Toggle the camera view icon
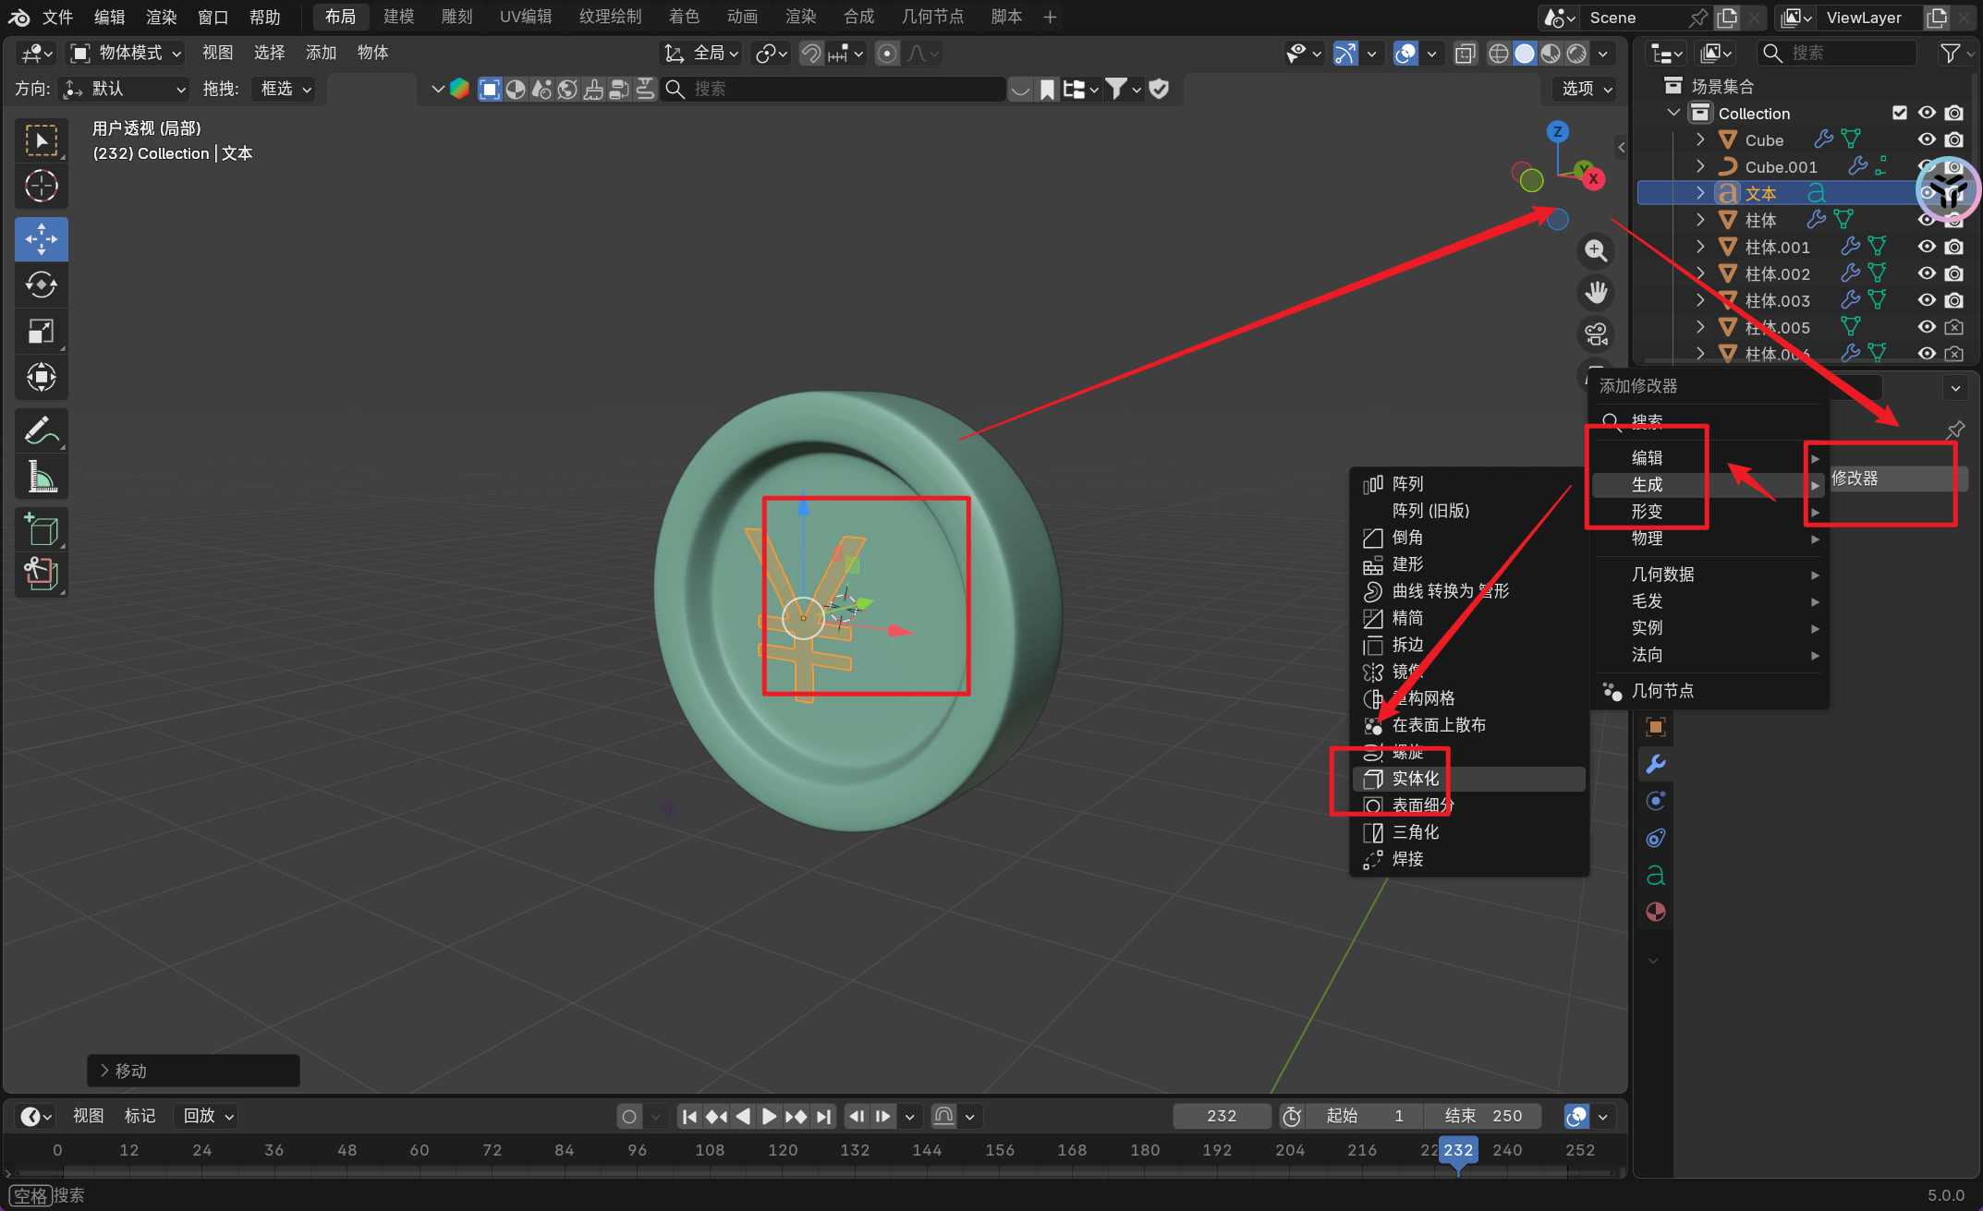 pos(1596,334)
